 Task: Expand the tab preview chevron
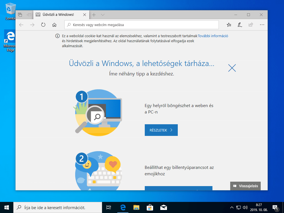103,15
